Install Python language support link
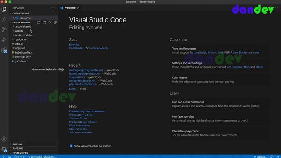The height and width of the screenshot is (158, 281). [x=212, y=53]
